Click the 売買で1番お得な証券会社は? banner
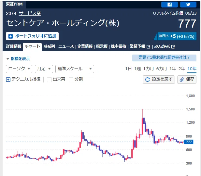 (164, 58)
